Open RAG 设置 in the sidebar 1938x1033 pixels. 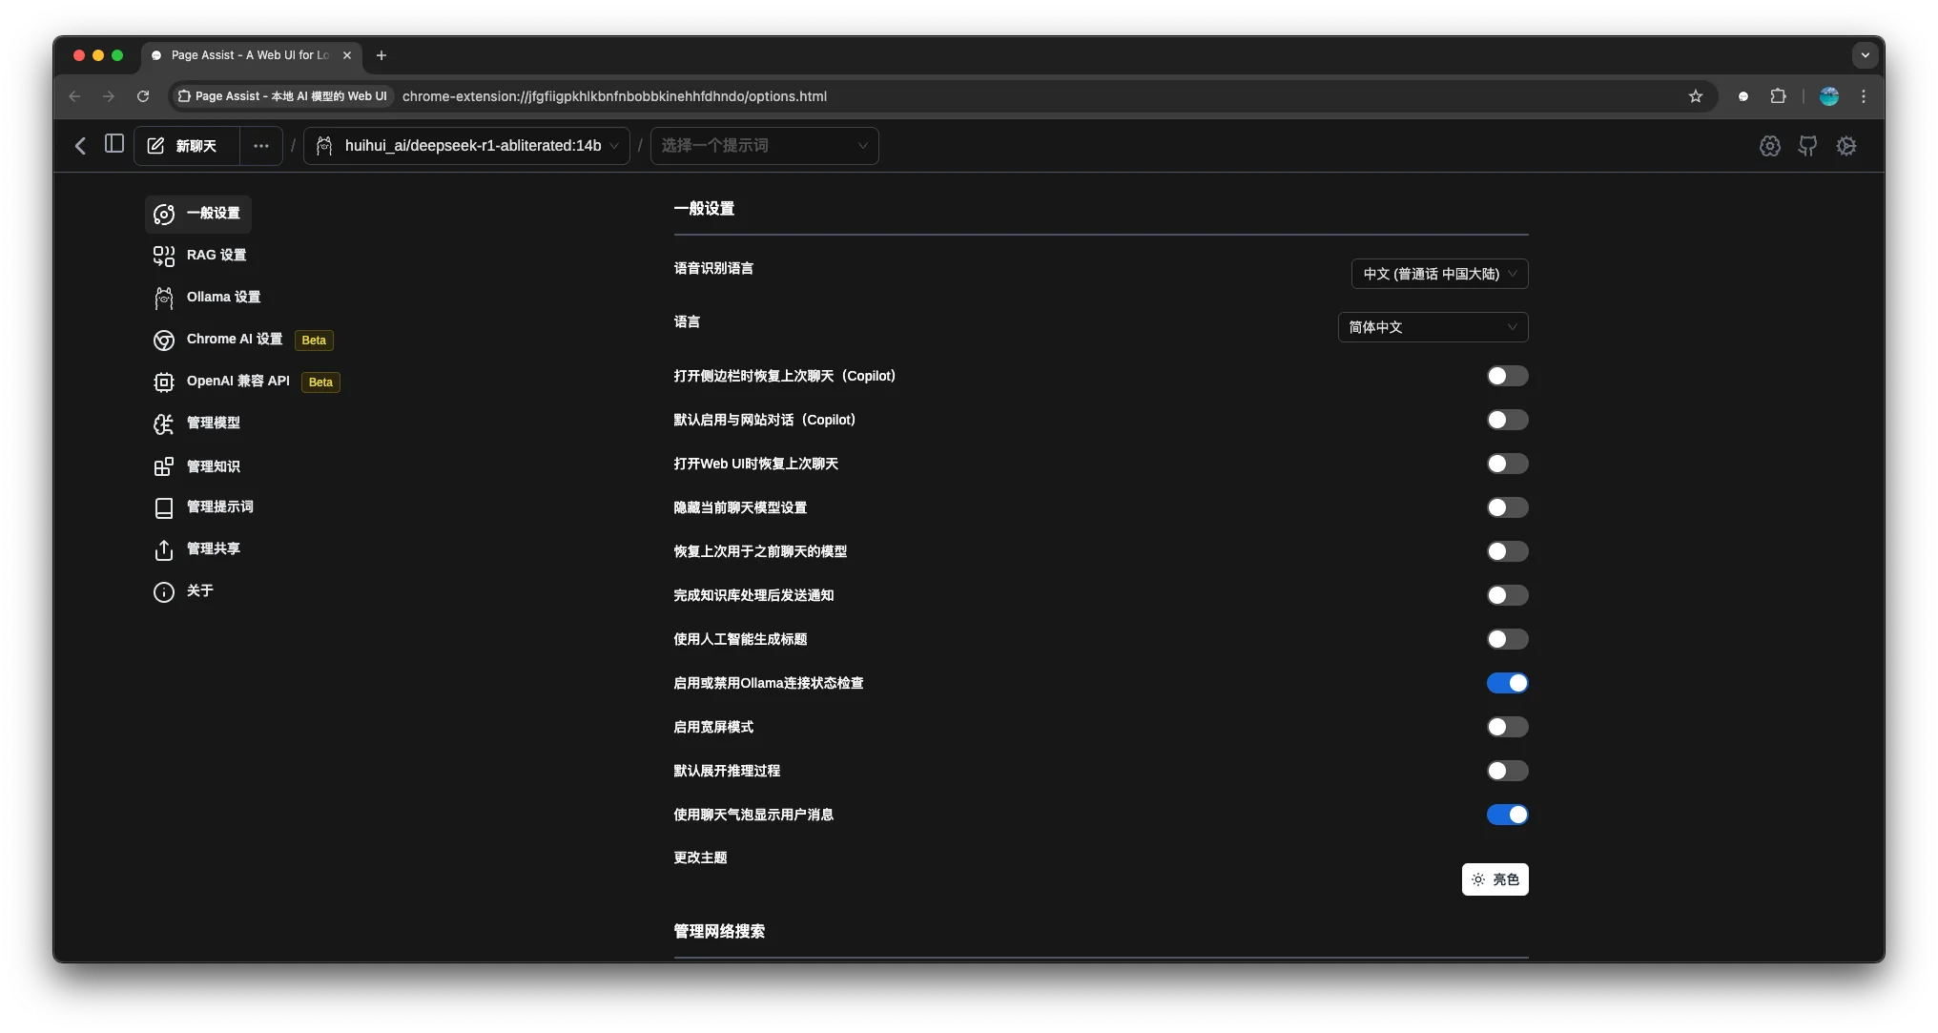(x=200, y=256)
